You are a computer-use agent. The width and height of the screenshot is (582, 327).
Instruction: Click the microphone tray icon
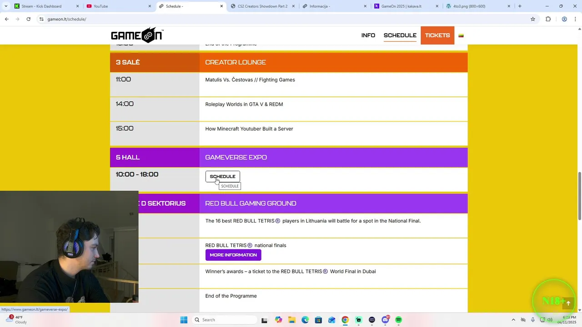(x=533, y=320)
